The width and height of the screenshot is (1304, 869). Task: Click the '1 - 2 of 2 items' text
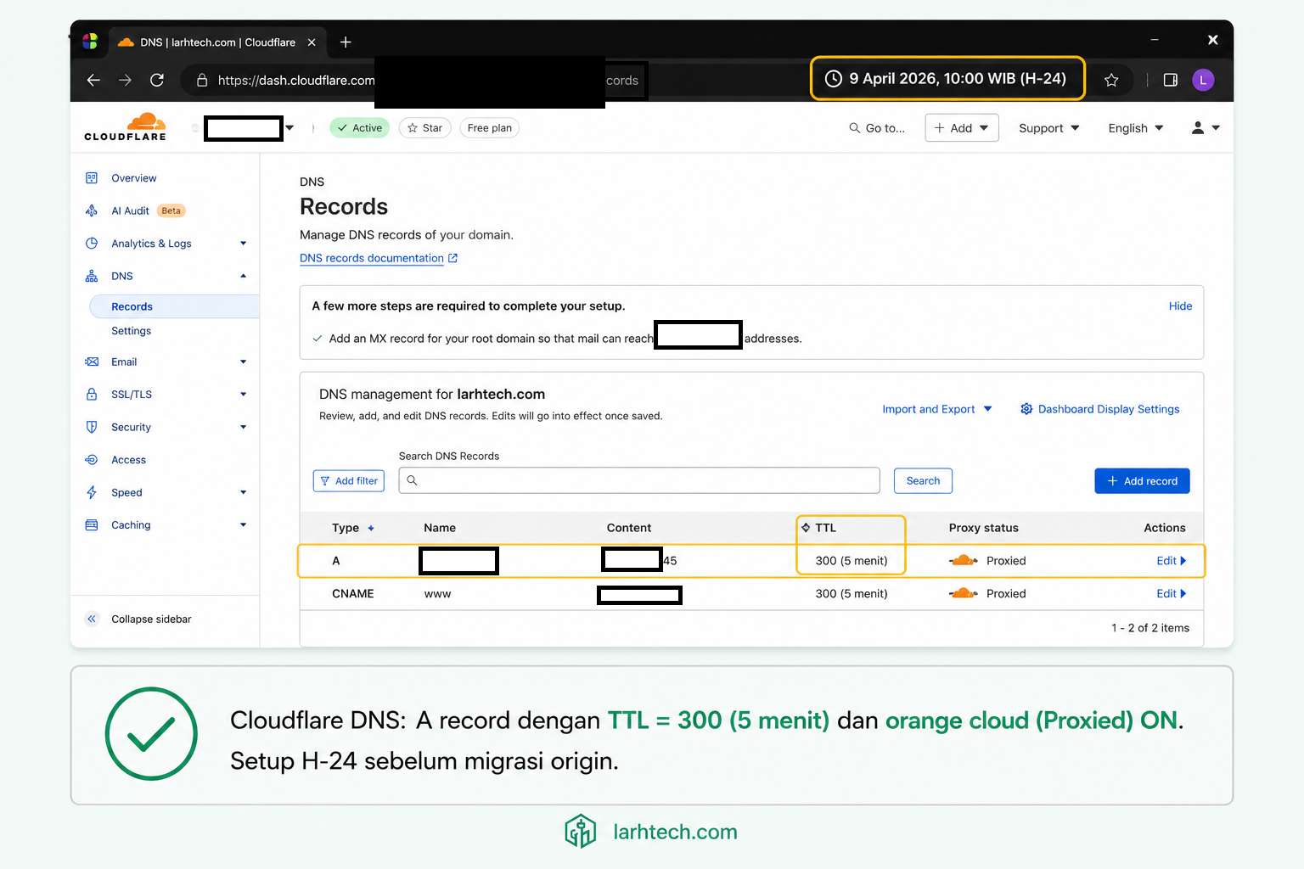click(1150, 628)
